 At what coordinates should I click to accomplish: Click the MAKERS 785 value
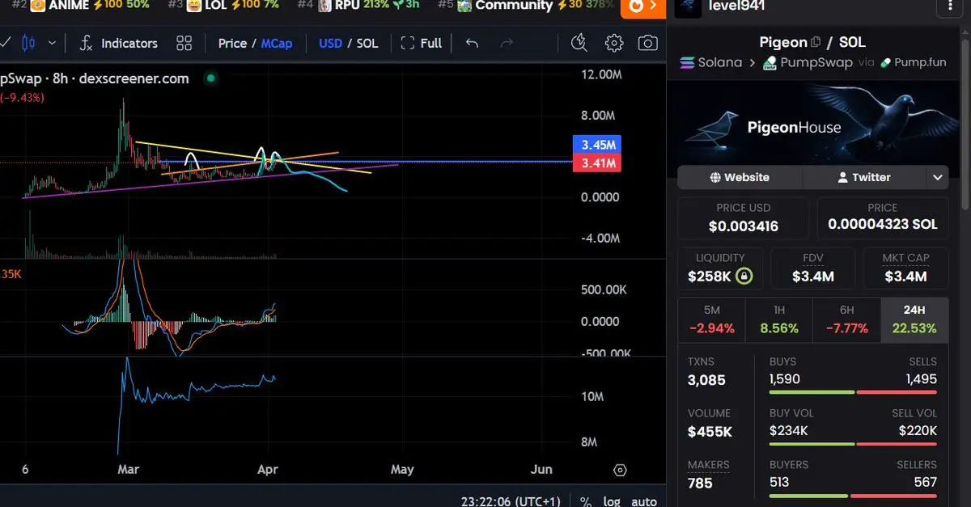click(700, 483)
